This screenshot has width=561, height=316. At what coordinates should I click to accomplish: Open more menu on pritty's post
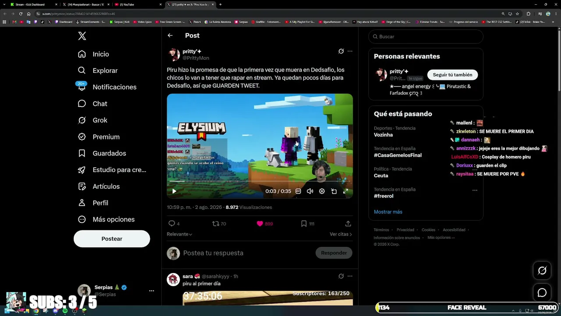point(350,51)
